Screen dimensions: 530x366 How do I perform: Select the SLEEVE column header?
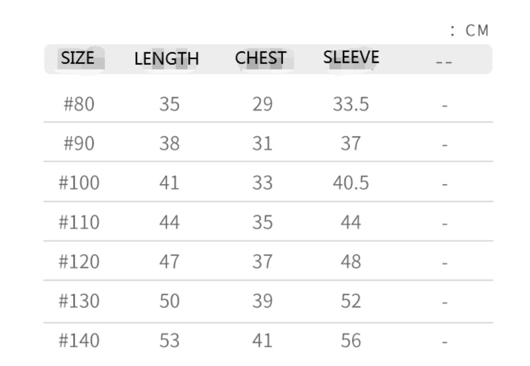point(351,57)
